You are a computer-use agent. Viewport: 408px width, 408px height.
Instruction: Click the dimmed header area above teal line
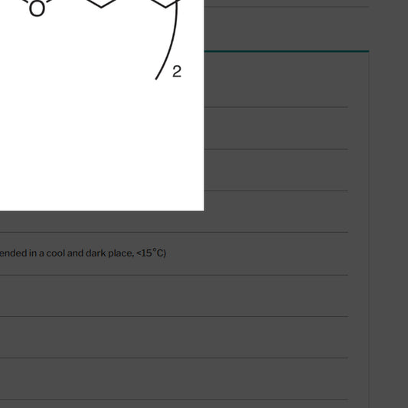[x=286, y=28]
